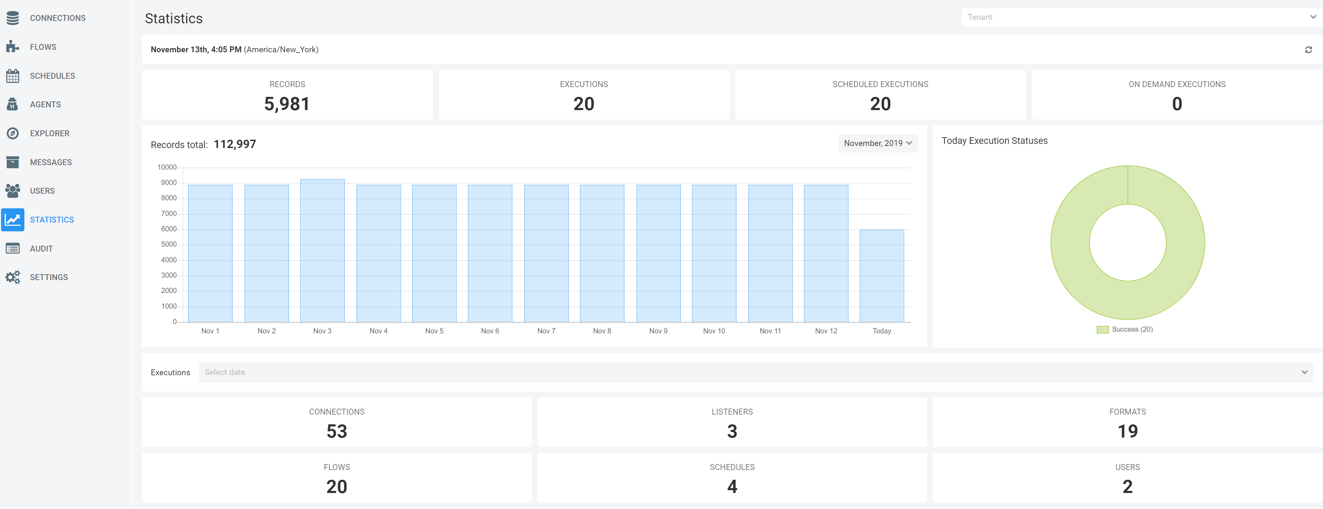Image resolution: width=1323 pixels, height=509 pixels.
Task: Click Select date dropdown chevron
Action: coord(1304,372)
